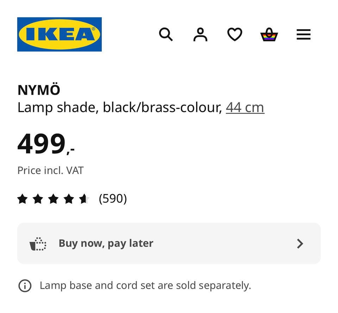
Task: Click the first rating star
Action: click(22, 199)
